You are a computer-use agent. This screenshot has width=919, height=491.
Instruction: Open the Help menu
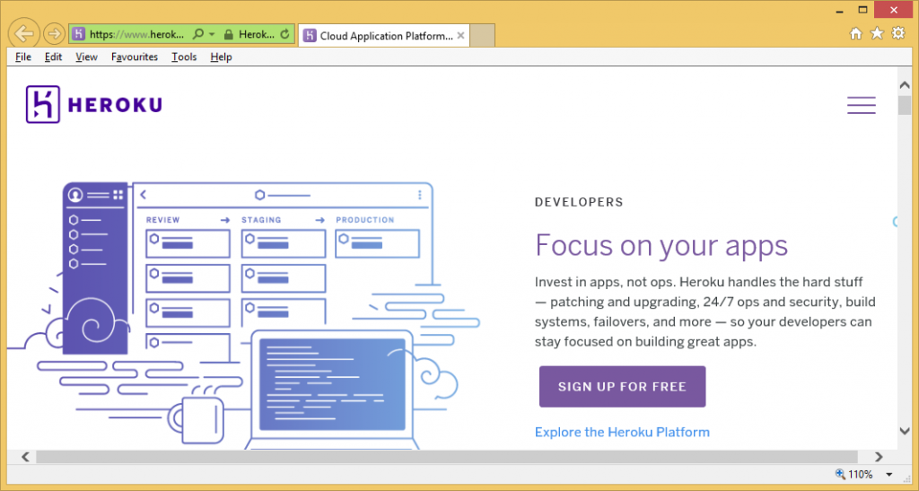pyautogui.click(x=221, y=57)
